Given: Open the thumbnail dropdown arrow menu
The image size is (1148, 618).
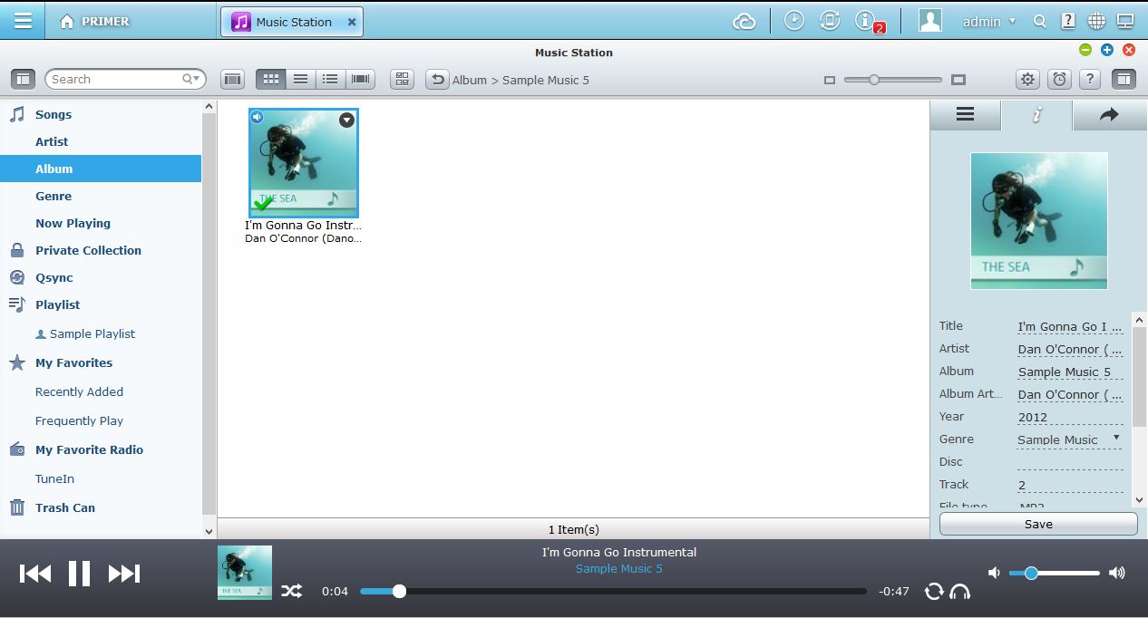Looking at the screenshot, I should click(346, 120).
